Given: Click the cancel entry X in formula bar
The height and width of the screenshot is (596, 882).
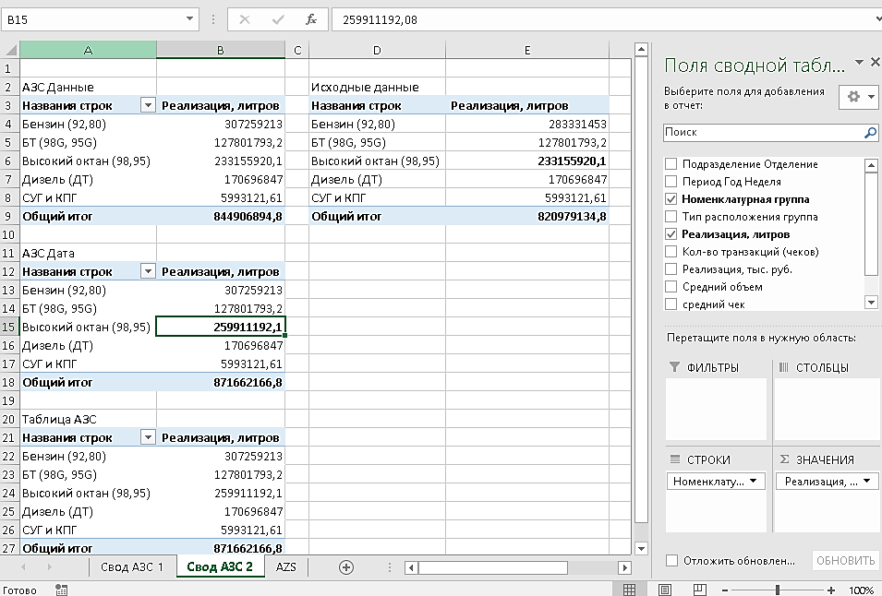Looking at the screenshot, I should click(245, 19).
